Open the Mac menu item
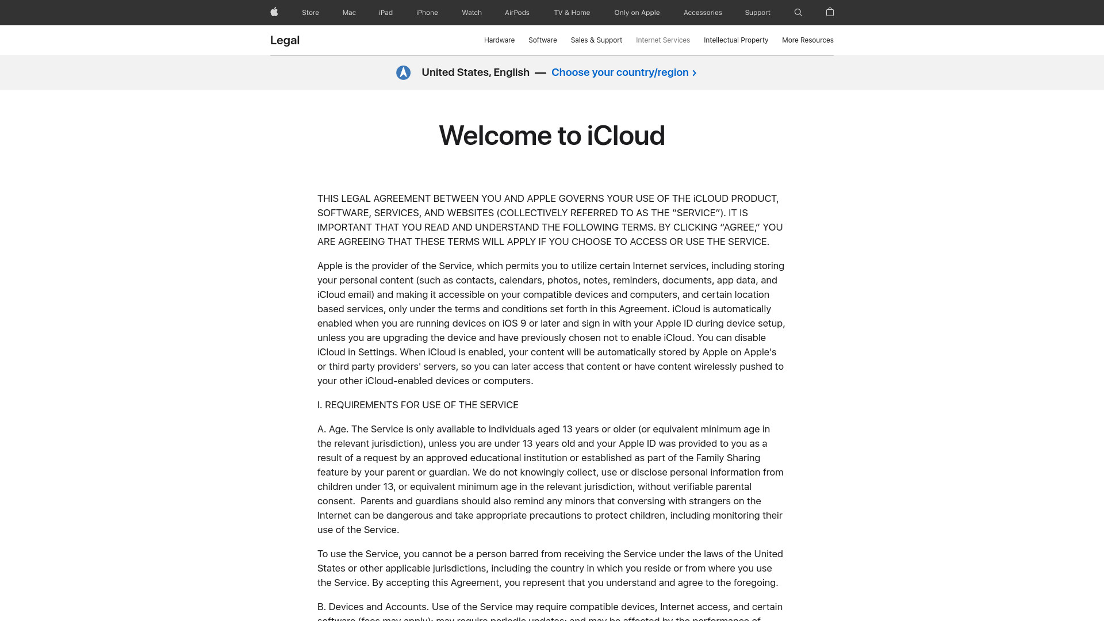 pos(349,13)
